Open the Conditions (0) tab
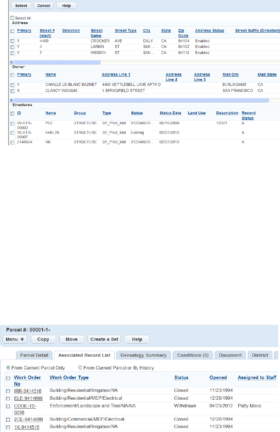This screenshot has height=432, width=280. [193, 355]
